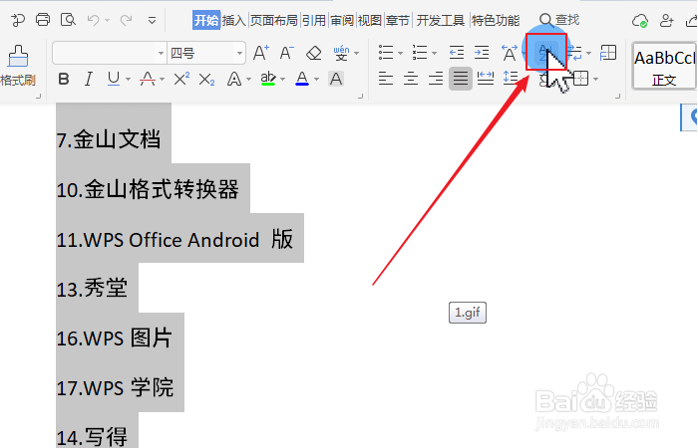Screen dimensions: 698x448
Task: Click the cloud sync icon
Action: coord(640,21)
